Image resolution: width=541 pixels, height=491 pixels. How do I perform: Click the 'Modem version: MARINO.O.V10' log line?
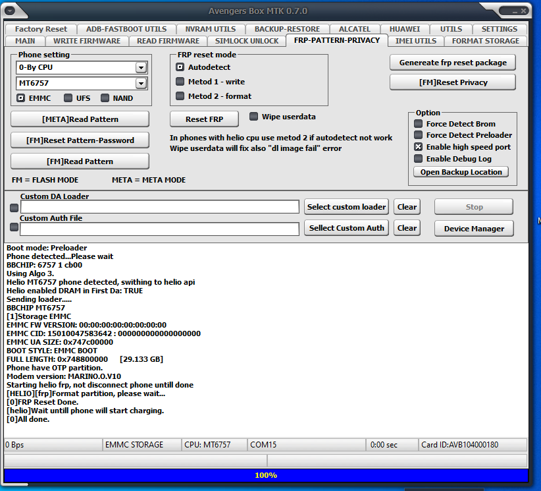click(64, 376)
